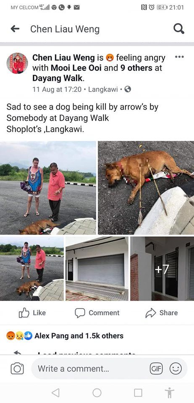Viewport: 194px width, 403px height.
Task: Tap the camera icon to attach a photo
Action: coord(17,369)
